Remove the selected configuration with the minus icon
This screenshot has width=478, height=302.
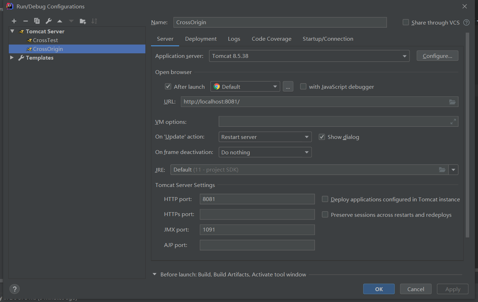click(25, 21)
